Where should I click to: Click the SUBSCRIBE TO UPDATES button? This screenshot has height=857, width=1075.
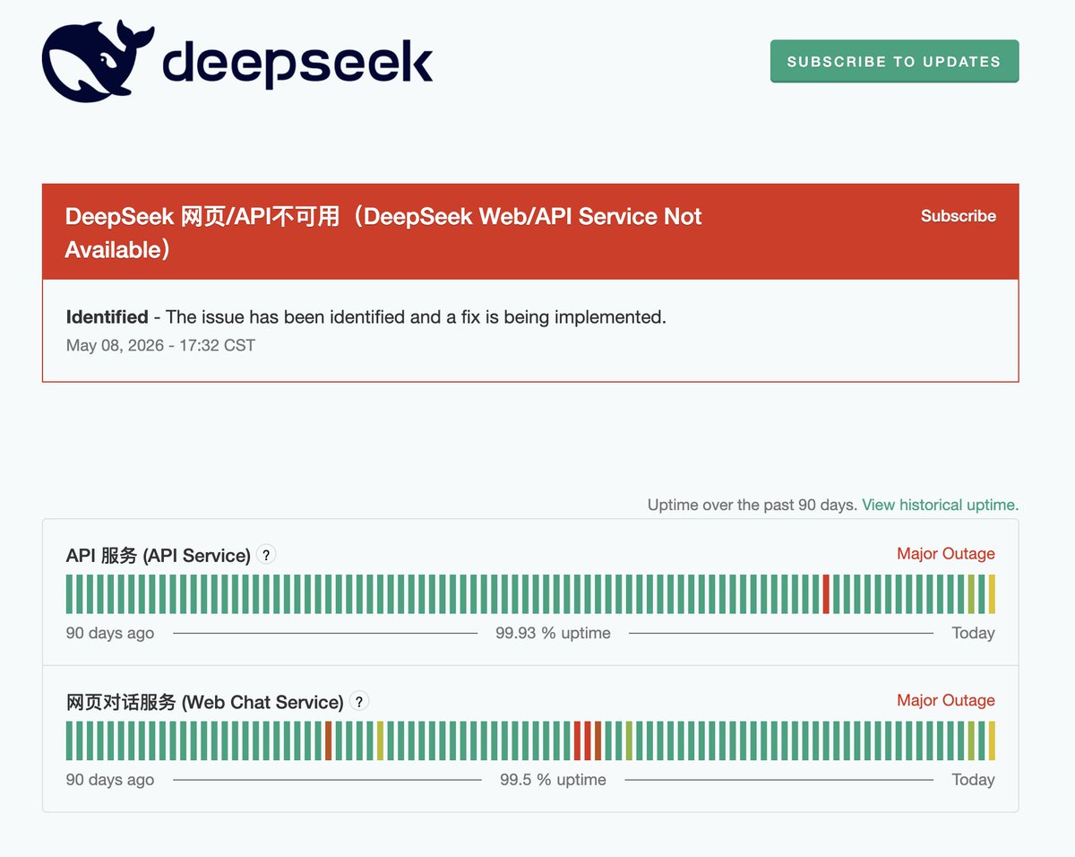(894, 61)
